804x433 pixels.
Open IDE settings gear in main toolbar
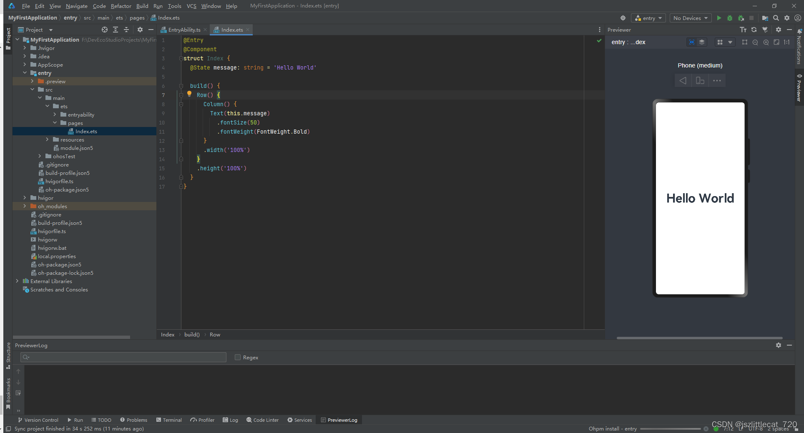pos(787,18)
